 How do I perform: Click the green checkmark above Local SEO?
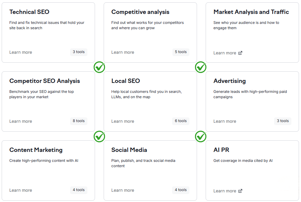201,67
